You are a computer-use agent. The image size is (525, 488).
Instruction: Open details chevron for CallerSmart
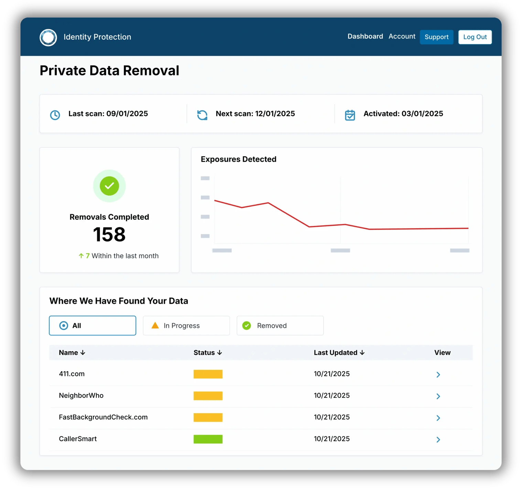click(x=438, y=439)
